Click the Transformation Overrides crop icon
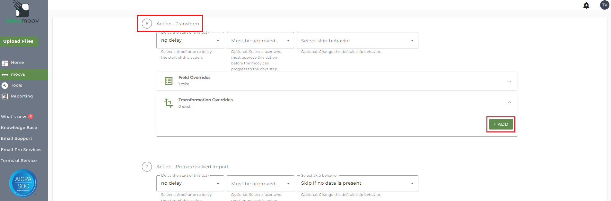The image size is (611, 201). click(169, 103)
